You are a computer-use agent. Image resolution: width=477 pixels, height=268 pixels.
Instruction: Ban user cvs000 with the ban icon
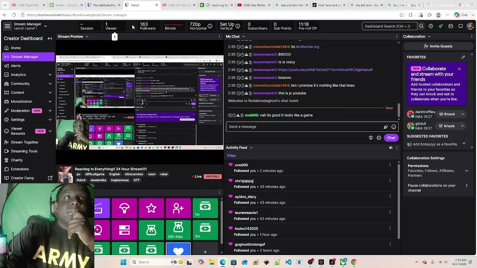point(230,115)
